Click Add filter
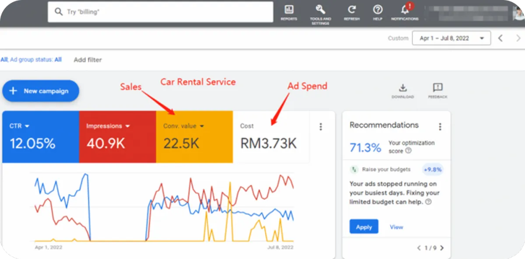The image size is (525, 259). click(87, 60)
